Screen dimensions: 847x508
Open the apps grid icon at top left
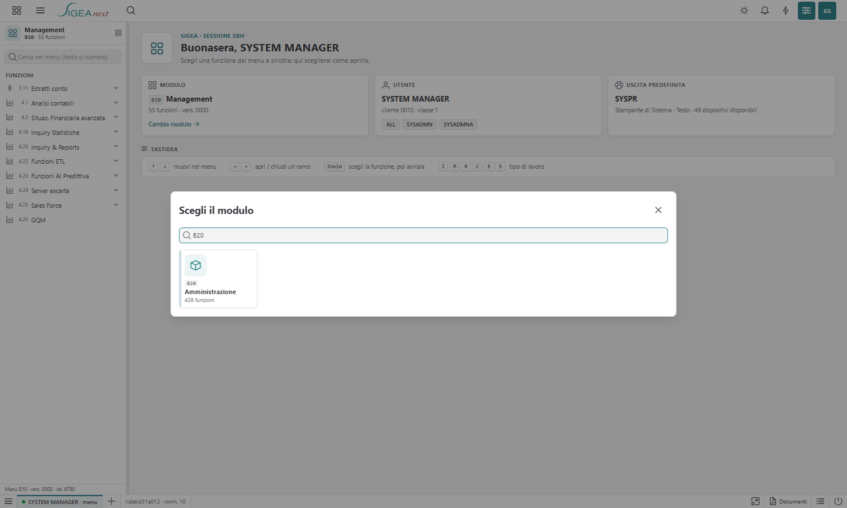tap(17, 11)
